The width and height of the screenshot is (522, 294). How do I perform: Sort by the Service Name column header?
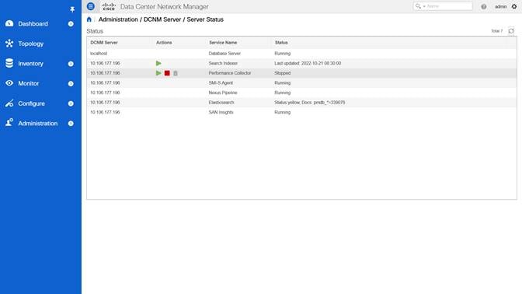pos(223,43)
